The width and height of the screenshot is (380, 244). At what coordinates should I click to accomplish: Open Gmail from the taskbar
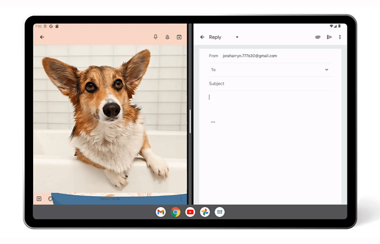pyautogui.click(x=161, y=213)
